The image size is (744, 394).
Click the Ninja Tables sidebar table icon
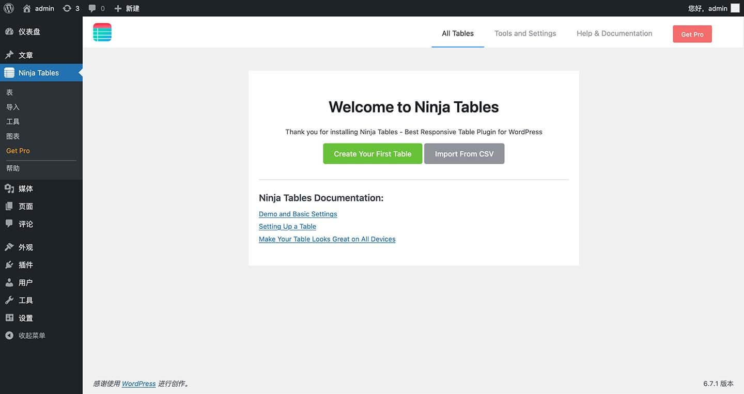click(9, 73)
